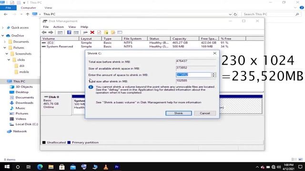Click the yellow search folder icon left of the list-view icon
This screenshot has width=305, height=171.
(x=113, y=32)
